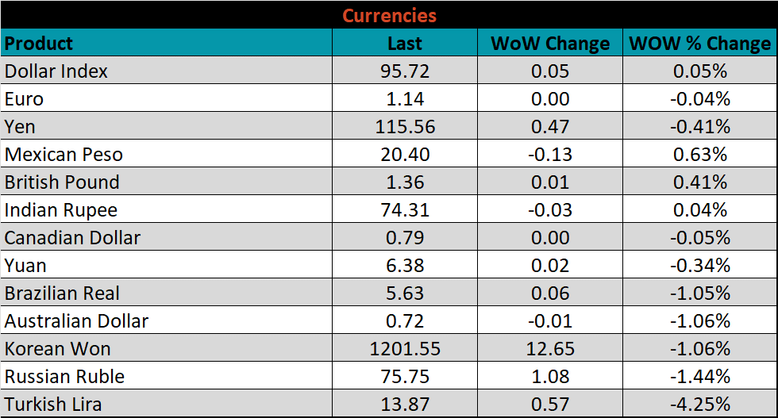This screenshot has width=778, height=418.
Task: Select the Yen last value 115.56
Action: coord(405,127)
